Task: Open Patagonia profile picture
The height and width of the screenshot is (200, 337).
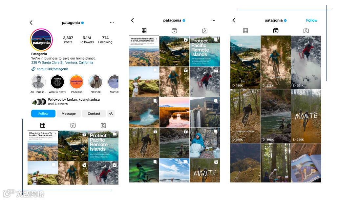Action: click(41, 40)
